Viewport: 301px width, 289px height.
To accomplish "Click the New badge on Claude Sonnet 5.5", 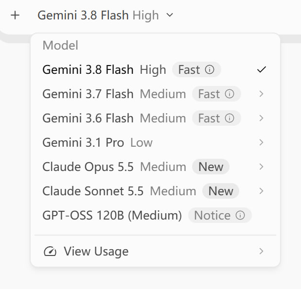I will click(x=221, y=191).
